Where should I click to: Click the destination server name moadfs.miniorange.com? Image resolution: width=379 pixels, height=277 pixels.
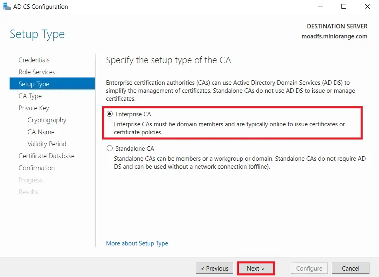point(335,36)
